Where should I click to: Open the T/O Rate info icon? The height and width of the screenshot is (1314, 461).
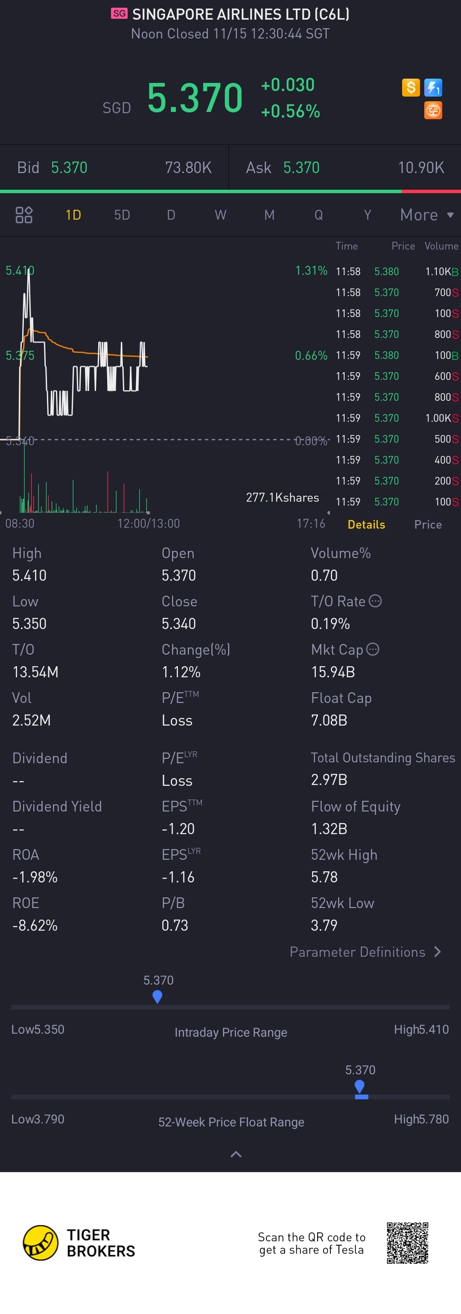[375, 601]
